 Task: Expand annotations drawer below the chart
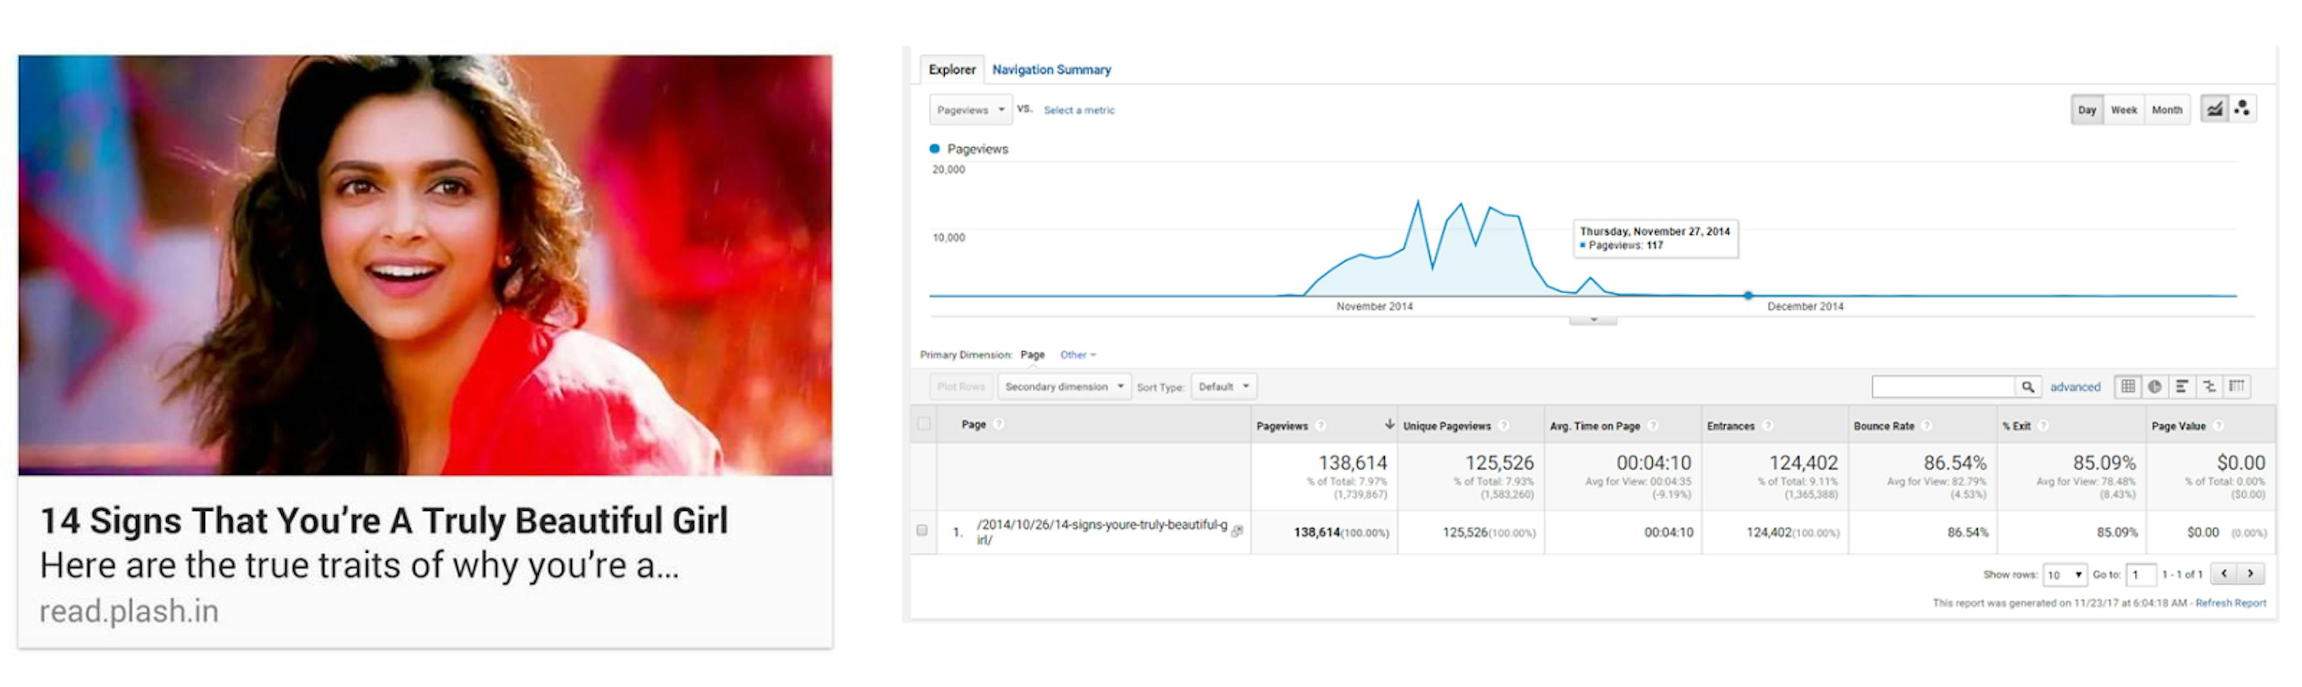point(1592,320)
